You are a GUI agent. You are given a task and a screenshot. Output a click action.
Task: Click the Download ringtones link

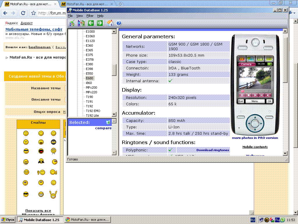click(213, 150)
